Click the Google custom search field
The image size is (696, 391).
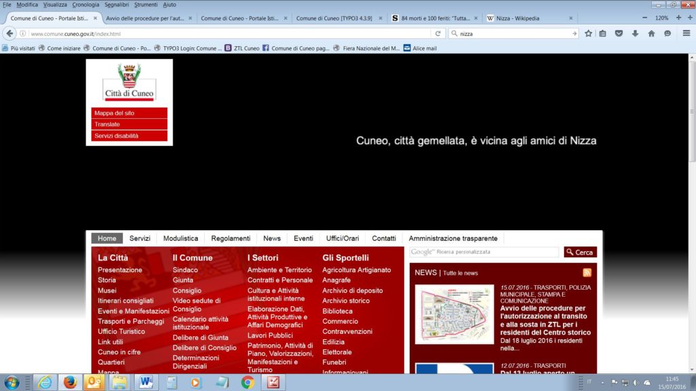[x=484, y=252]
